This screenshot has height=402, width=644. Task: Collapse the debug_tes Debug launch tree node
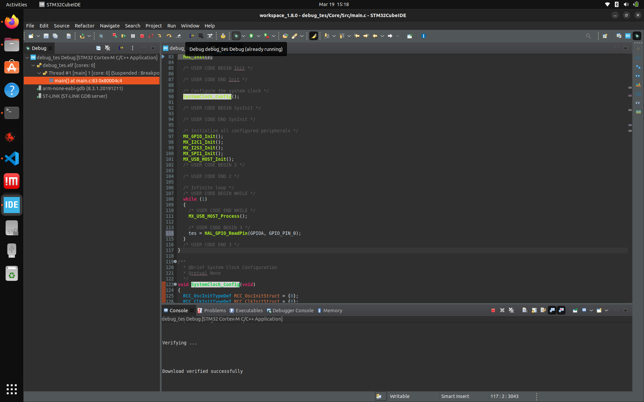coord(27,58)
